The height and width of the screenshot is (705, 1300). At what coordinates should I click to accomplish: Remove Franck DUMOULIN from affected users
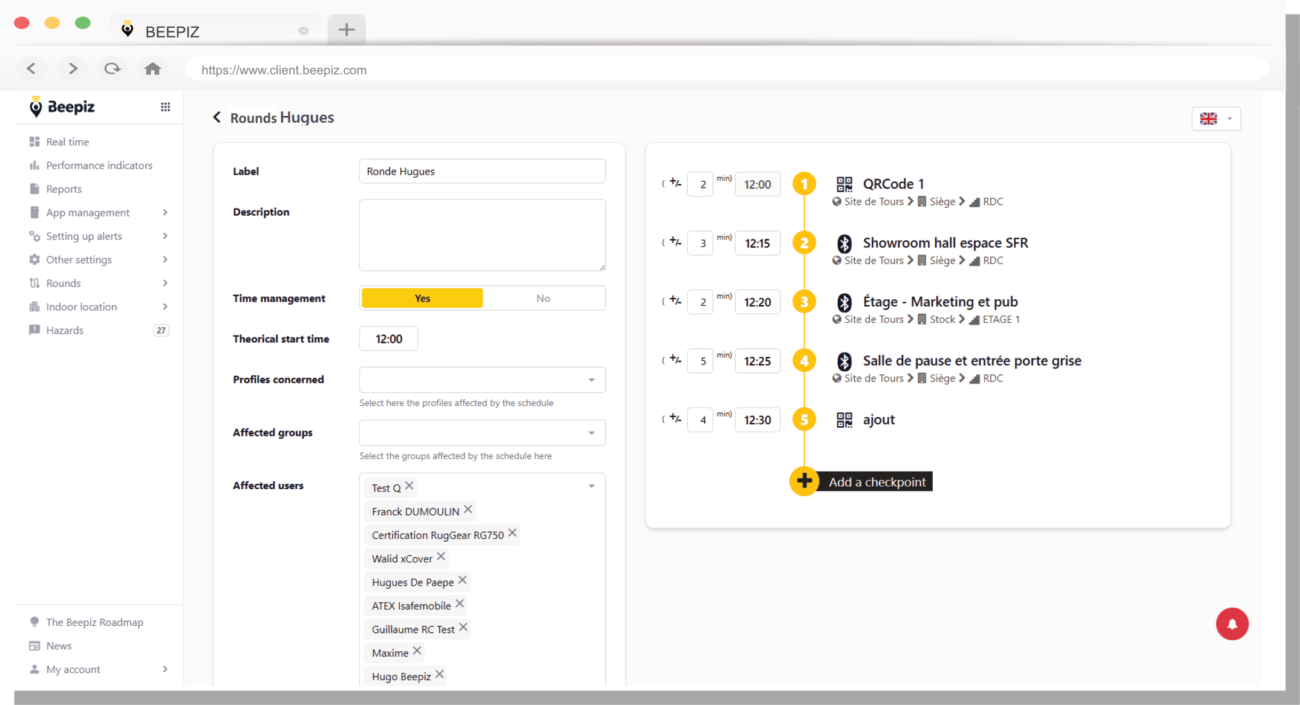[x=468, y=510]
